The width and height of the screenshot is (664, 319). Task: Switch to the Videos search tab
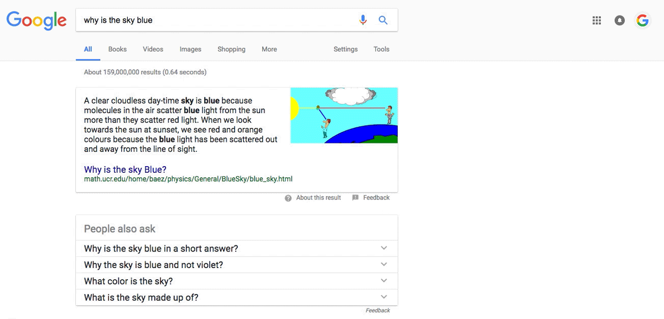[x=153, y=49]
